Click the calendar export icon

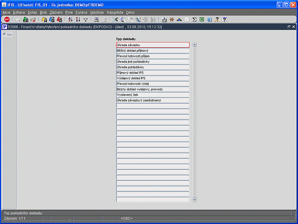(164, 20)
